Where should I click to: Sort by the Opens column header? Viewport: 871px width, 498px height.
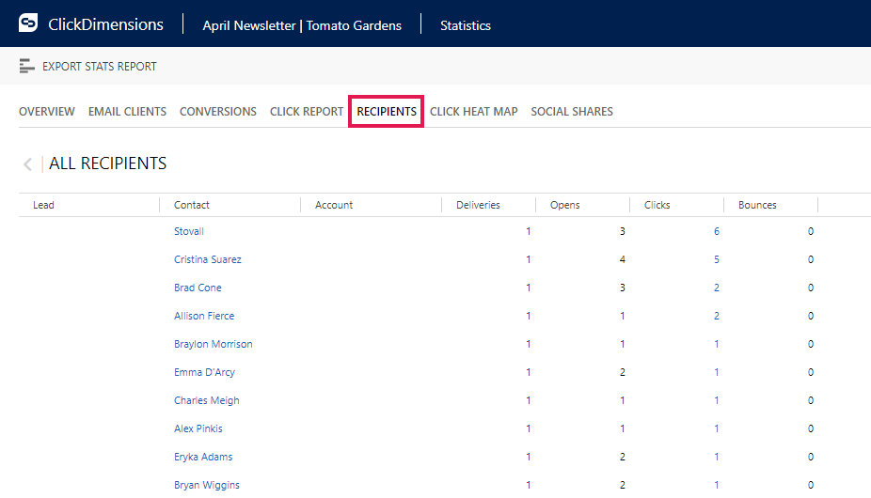565,205
